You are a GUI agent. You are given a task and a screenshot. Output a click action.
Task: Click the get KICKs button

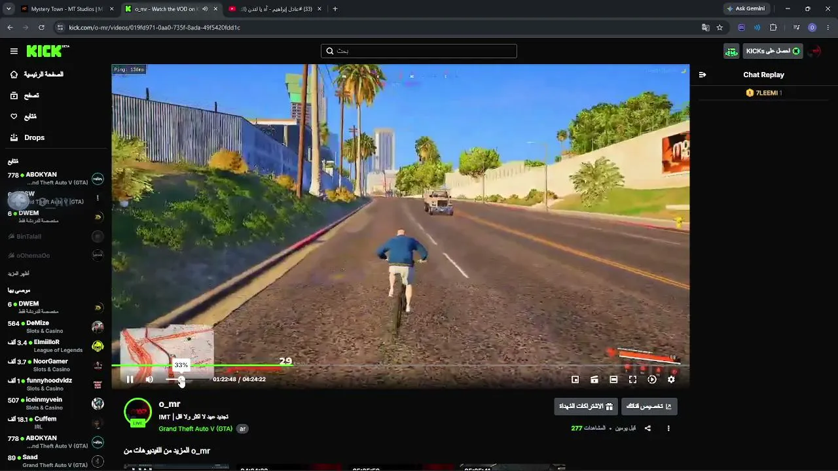tap(773, 51)
